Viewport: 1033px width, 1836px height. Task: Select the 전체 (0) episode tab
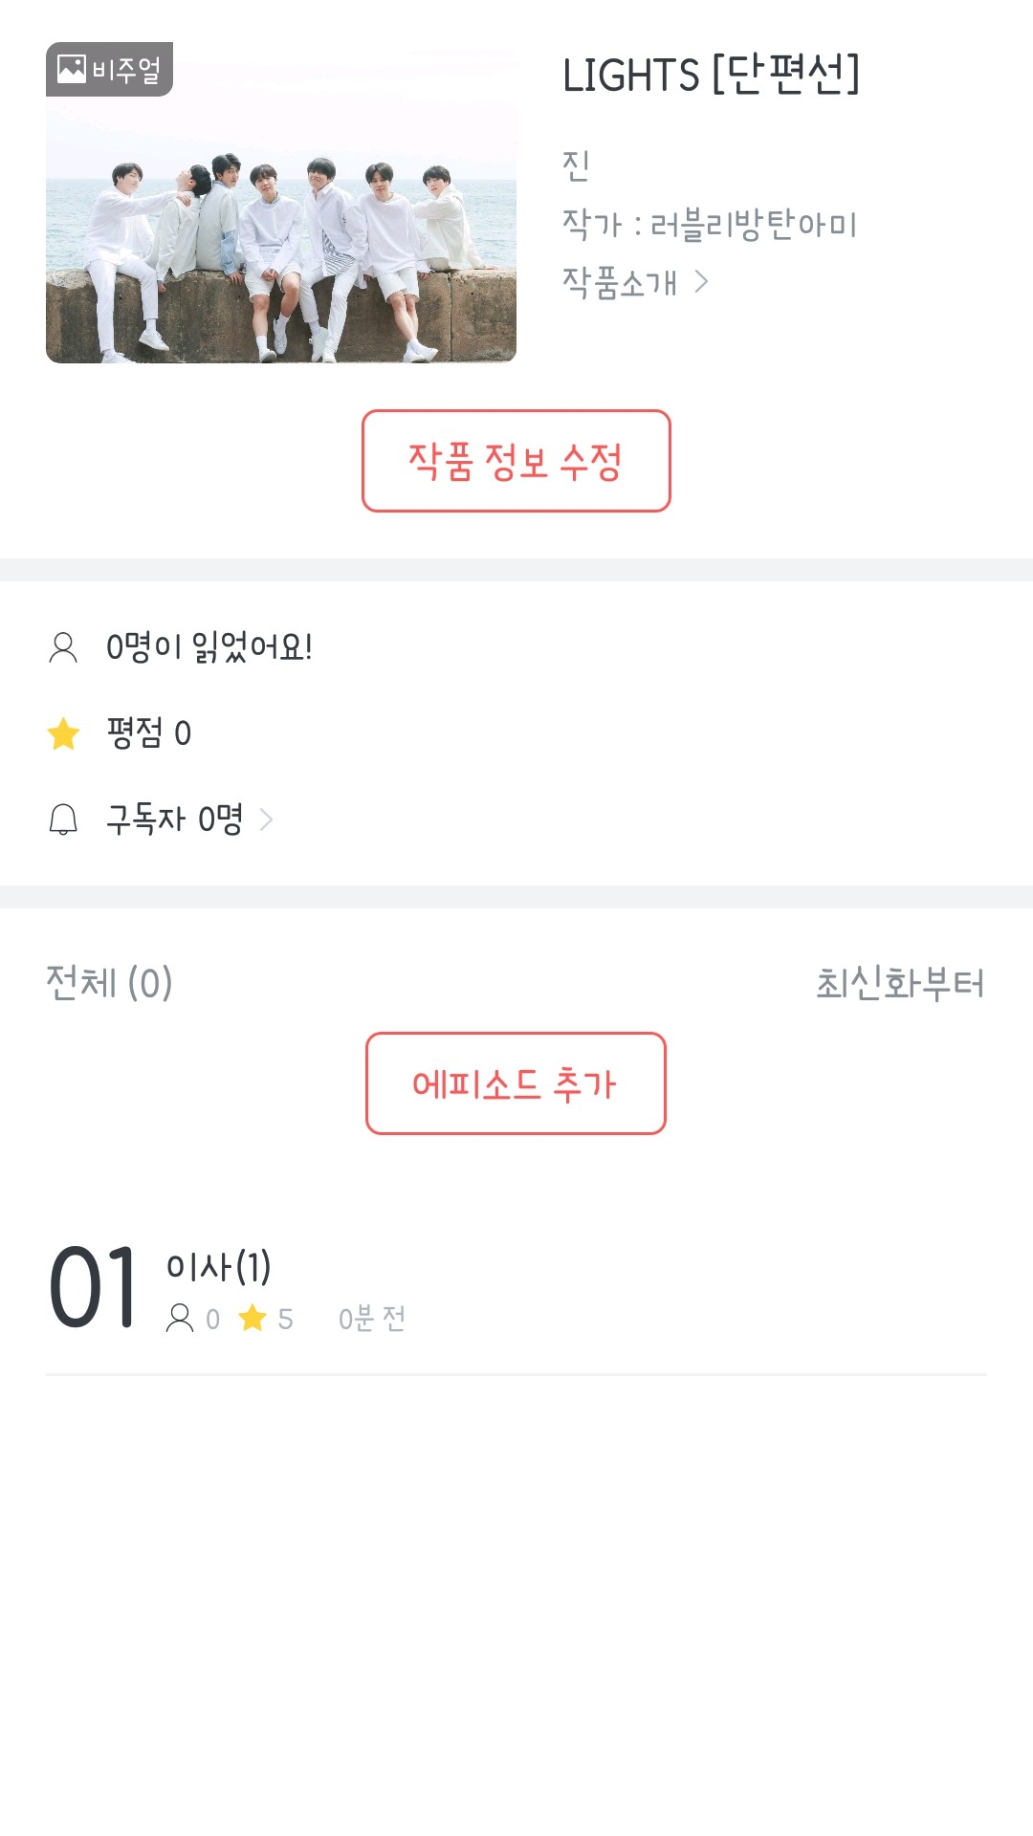pos(109,983)
